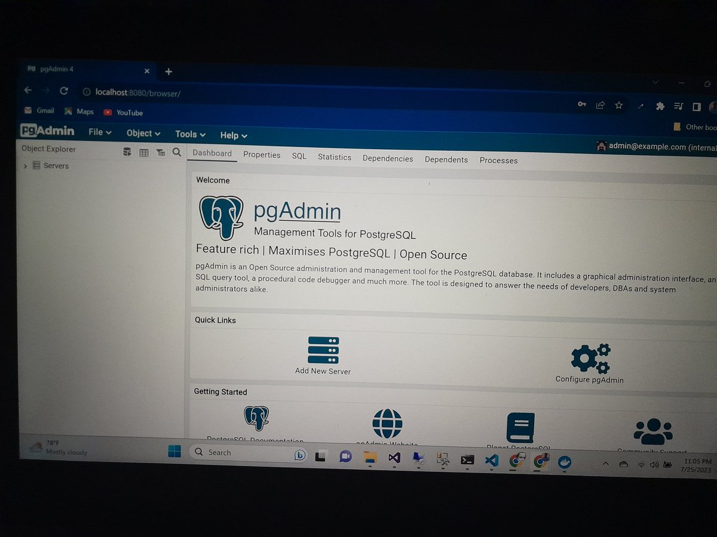Open the Wi-Fi network icon in system tray
This screenshot has height=537, width=717.
coord(641,465)
